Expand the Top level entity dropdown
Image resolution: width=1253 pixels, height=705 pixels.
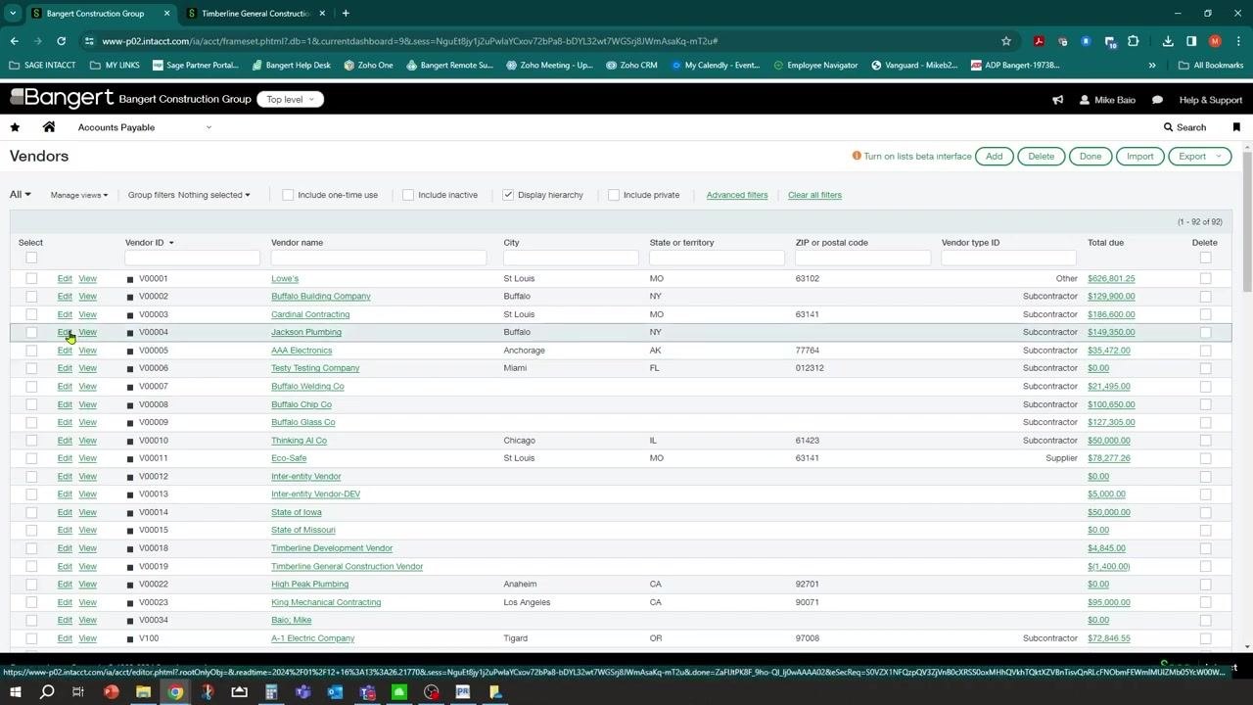(290, 100)
